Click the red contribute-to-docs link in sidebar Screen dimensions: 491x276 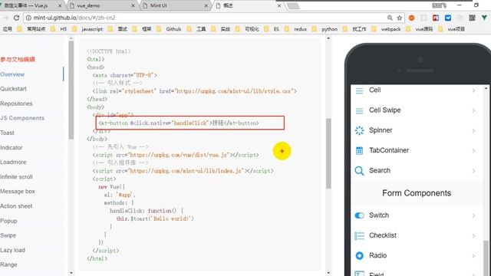[x=18, y=60]
